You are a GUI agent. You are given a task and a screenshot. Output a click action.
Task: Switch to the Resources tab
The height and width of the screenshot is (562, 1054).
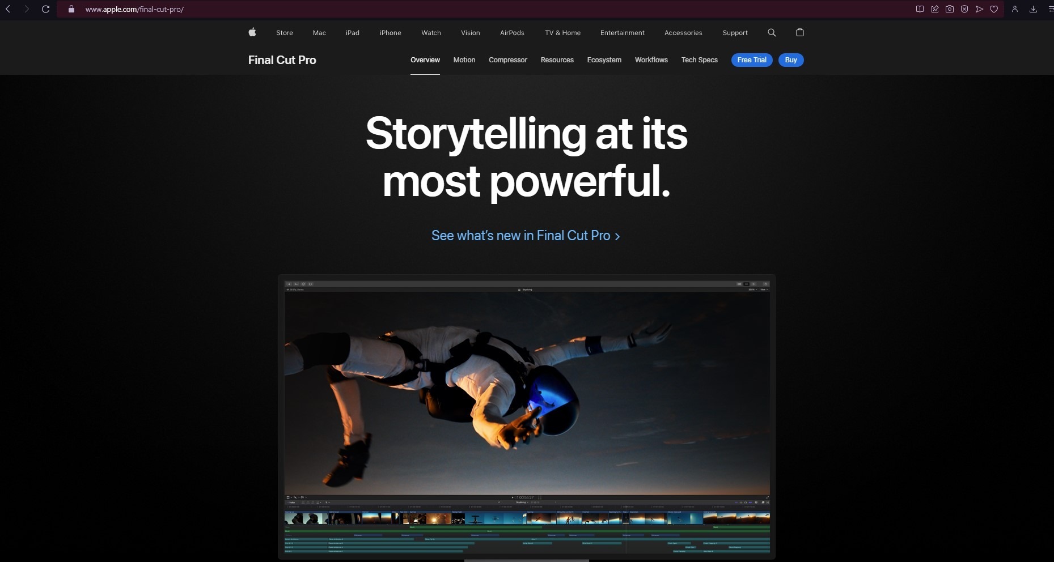pyautogui.click(x=557, y=60)
